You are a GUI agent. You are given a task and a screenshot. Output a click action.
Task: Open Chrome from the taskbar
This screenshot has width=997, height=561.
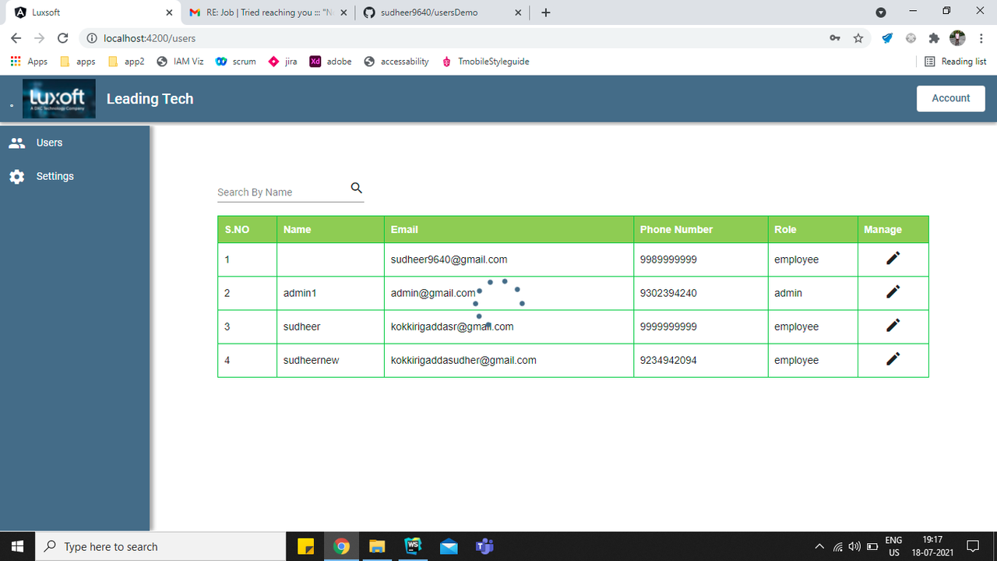[341, 546]
